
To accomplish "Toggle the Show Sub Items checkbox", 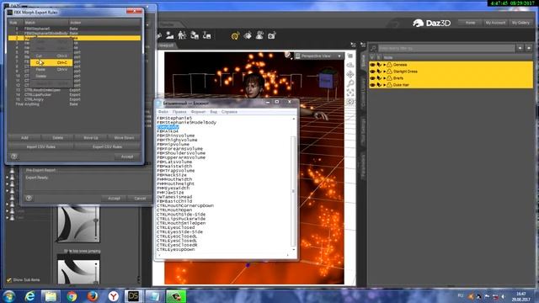I will (9, 280).
